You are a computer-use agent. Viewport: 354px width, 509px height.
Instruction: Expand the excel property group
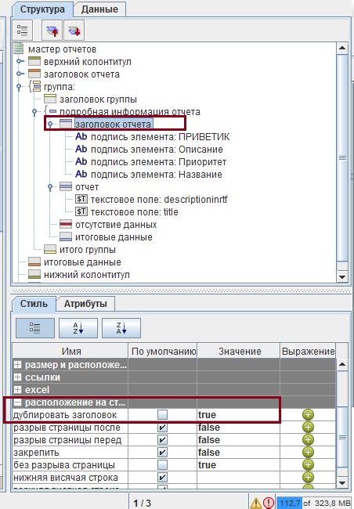pos(17,389)
